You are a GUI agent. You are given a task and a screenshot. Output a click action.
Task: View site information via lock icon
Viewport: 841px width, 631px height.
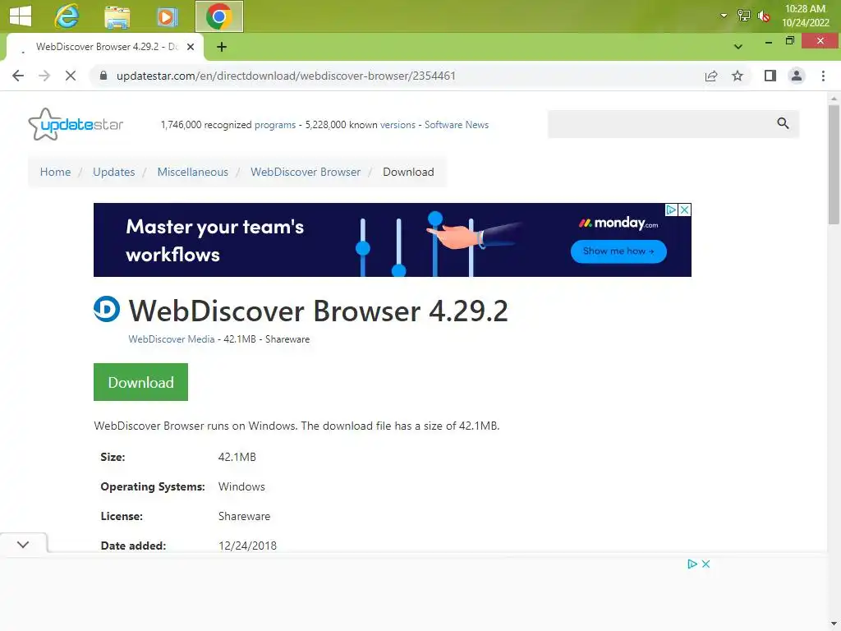pos(103,76)
